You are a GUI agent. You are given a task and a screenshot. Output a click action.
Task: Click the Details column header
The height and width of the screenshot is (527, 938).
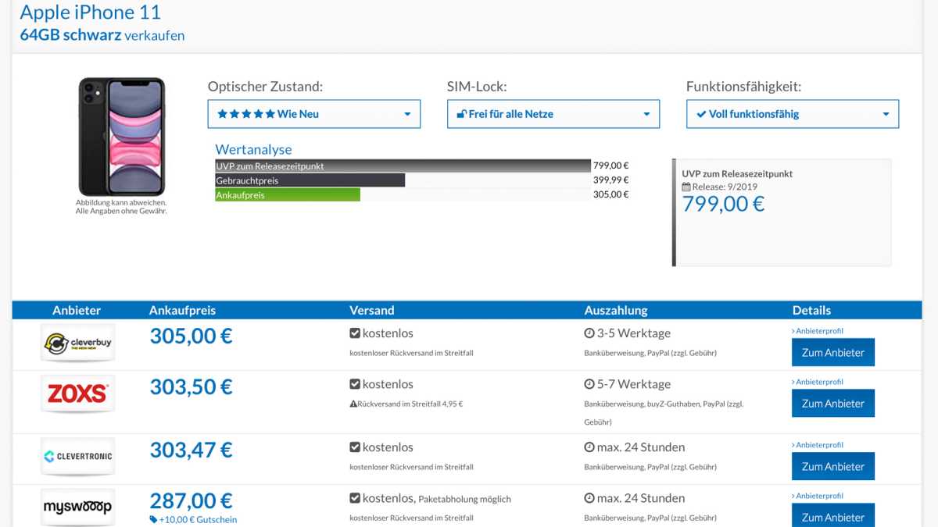pos(811,310)
